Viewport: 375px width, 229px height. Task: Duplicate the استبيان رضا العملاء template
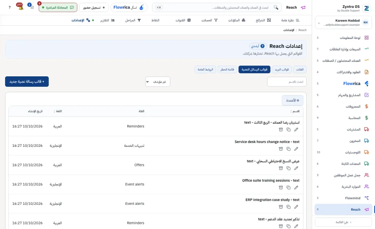pos(288,130)
